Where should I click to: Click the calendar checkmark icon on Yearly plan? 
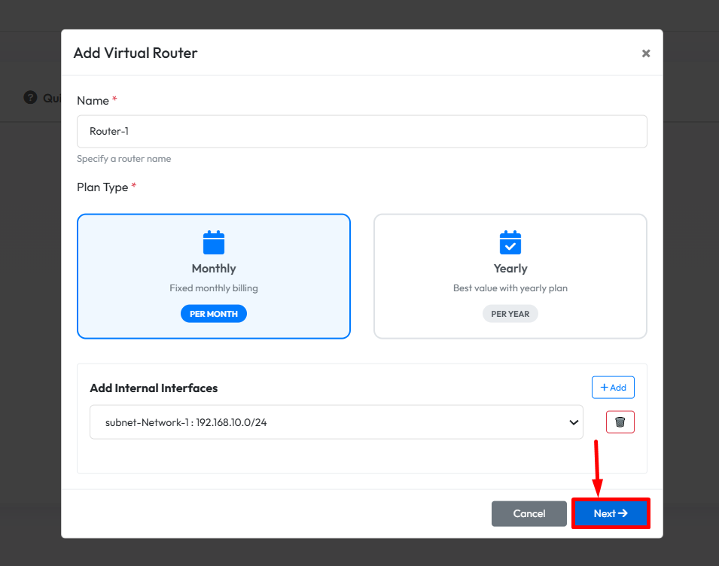(510, 242)
